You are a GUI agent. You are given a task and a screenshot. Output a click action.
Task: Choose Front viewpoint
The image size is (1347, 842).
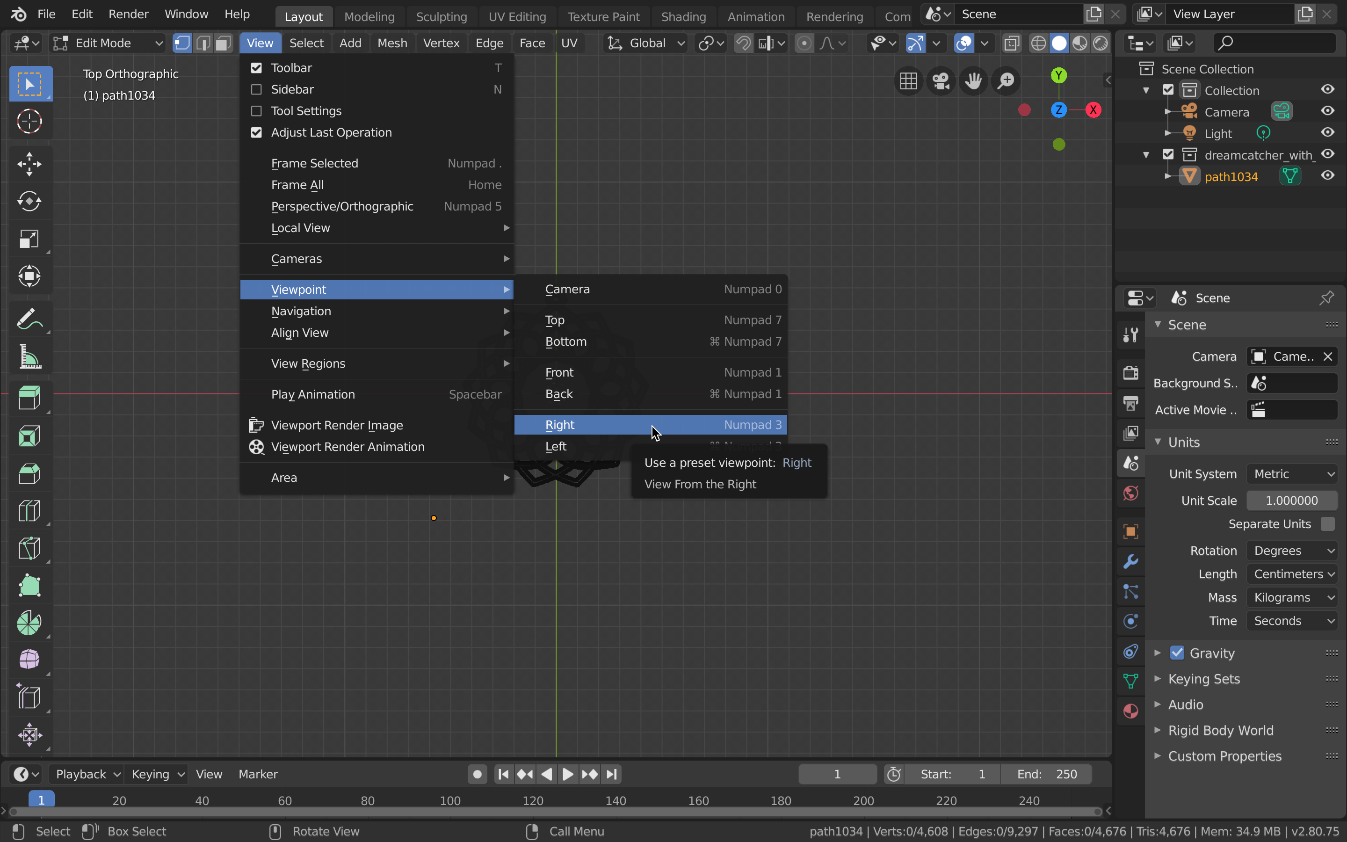click(650, 372)
